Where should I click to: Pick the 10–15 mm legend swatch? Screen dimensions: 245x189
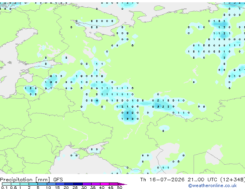pos(51,184)
